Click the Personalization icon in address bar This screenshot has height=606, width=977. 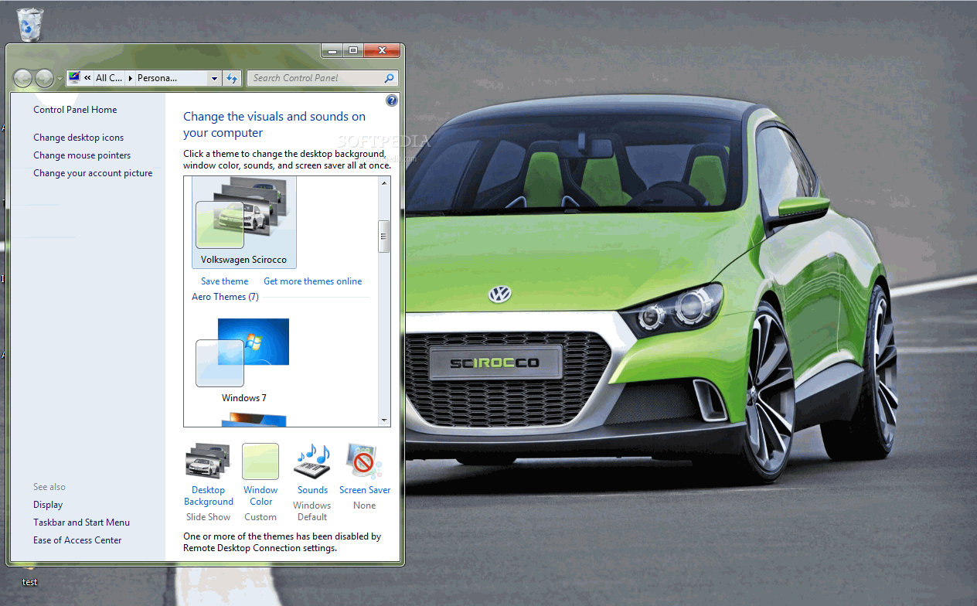point(74,77)
